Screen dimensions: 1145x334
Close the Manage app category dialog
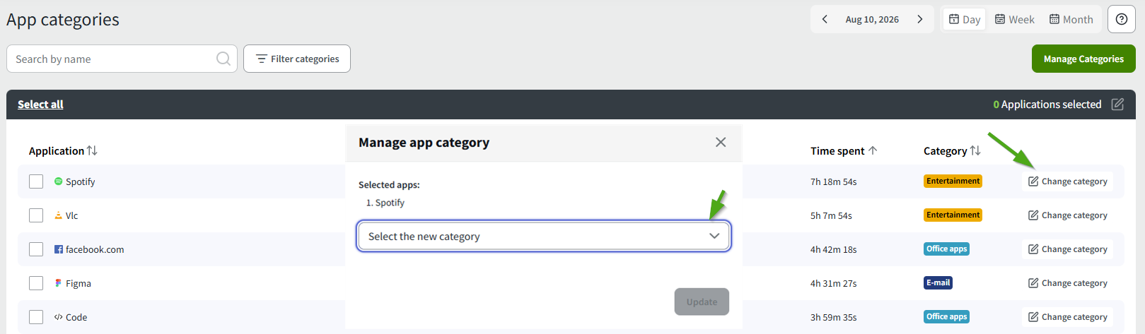point(721,143)
